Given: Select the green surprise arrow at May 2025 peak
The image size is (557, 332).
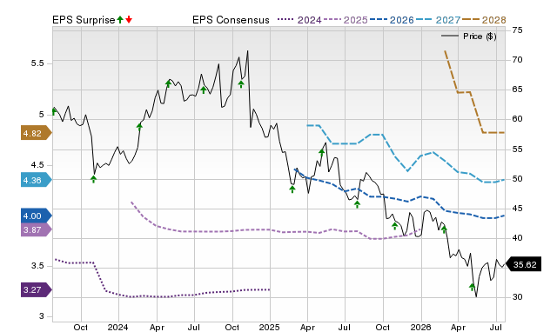Looking at the screenshot, I should 322,153.
